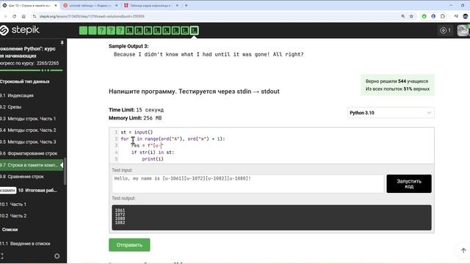Select lesson 9.7 Строки в памяти
The image size is (470, 264).
pos(32,165)
